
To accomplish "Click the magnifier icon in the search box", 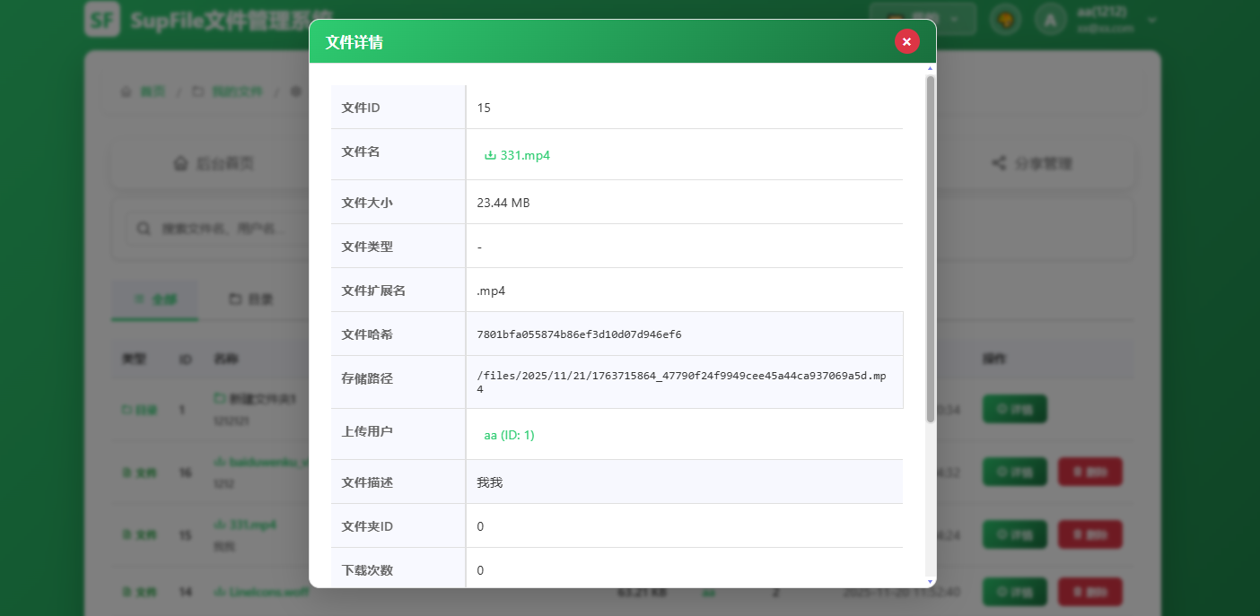I will click(x=143, y=229).
